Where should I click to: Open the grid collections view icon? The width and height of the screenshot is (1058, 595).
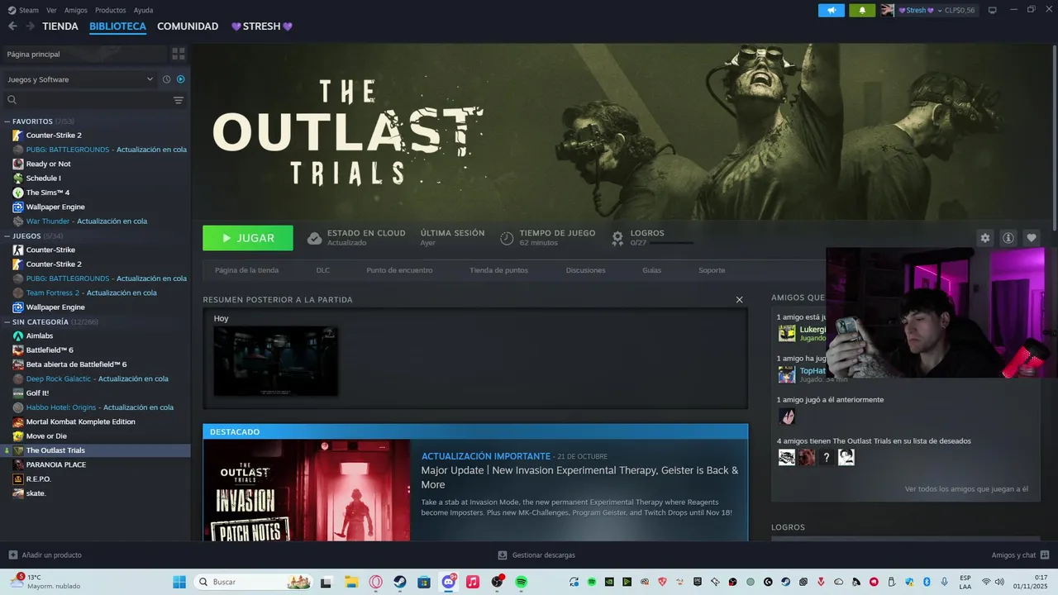[x=179, y=54]
